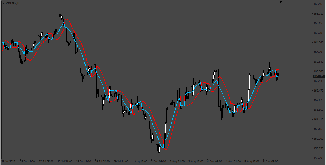Click the 164.740 price scale label
Image resolution: width=326 pixels, height=165 pixels.
click(x=318, y=43)
